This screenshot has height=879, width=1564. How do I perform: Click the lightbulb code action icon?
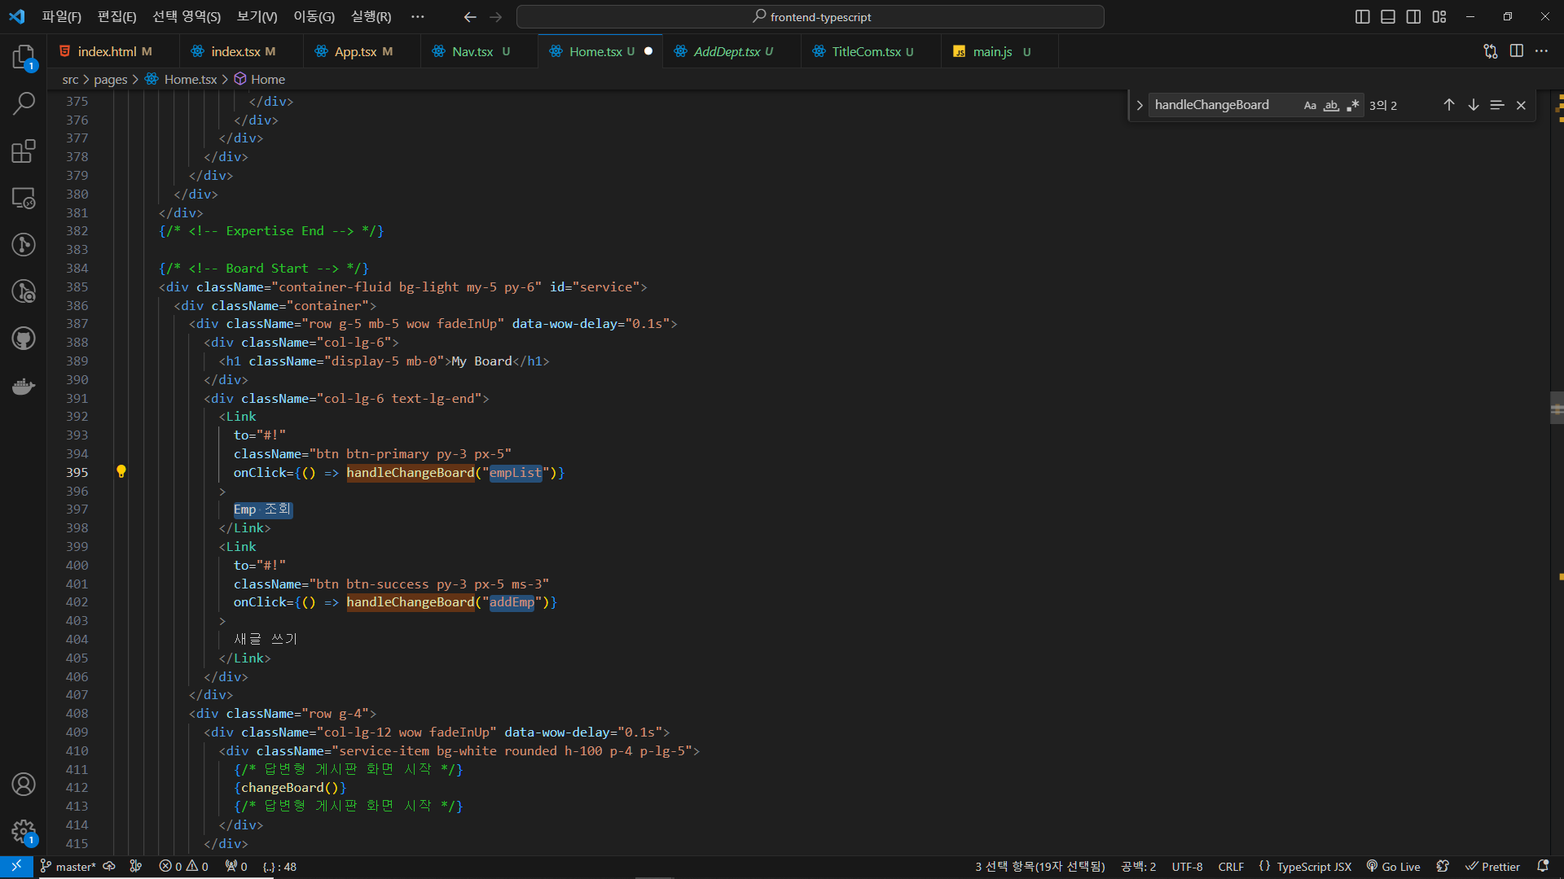(121, 472)
